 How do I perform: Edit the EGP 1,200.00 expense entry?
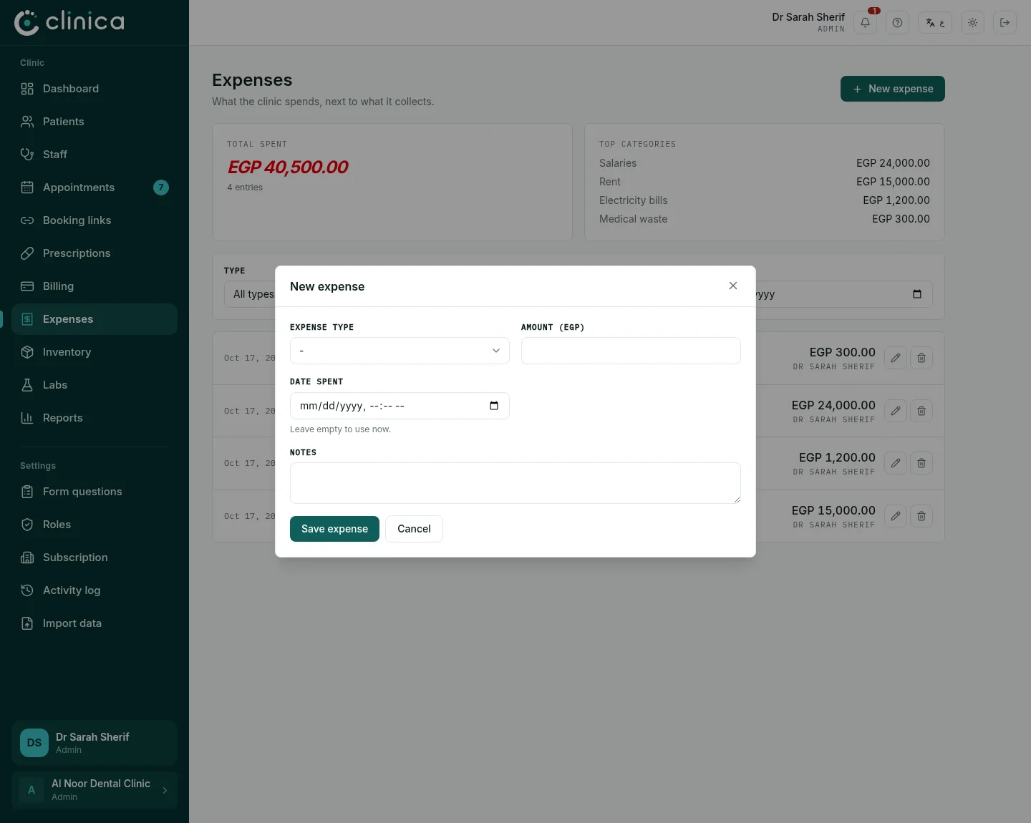896,463
